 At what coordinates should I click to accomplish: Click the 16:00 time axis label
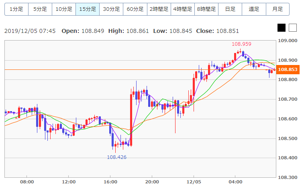(x=110, y=182)
